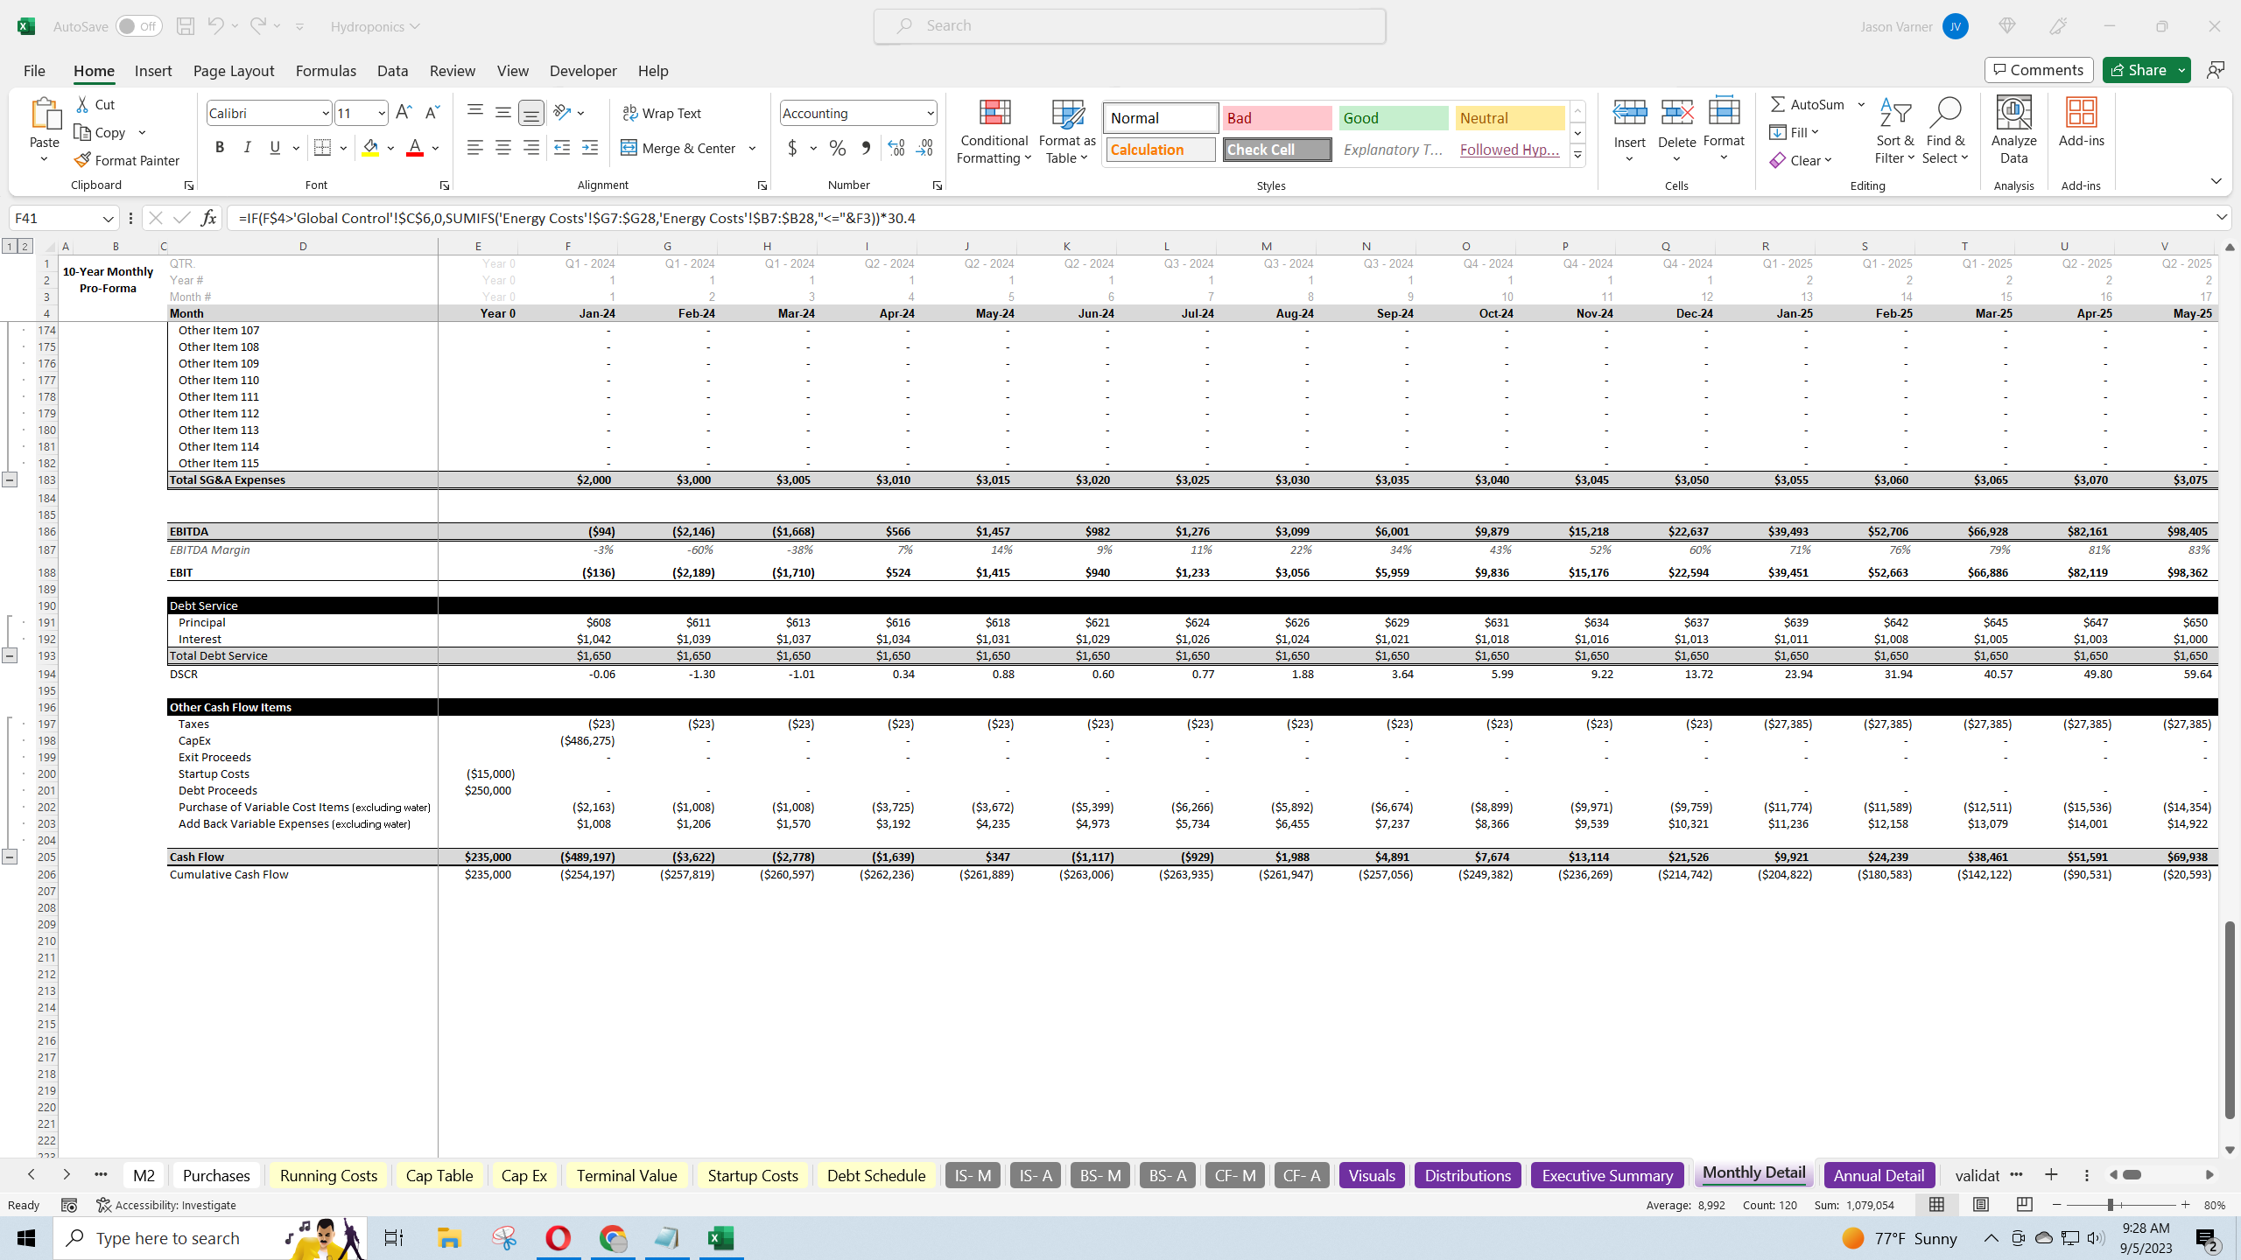
Task: Add a new sheet
Action: click(x=2051, y=1174)
